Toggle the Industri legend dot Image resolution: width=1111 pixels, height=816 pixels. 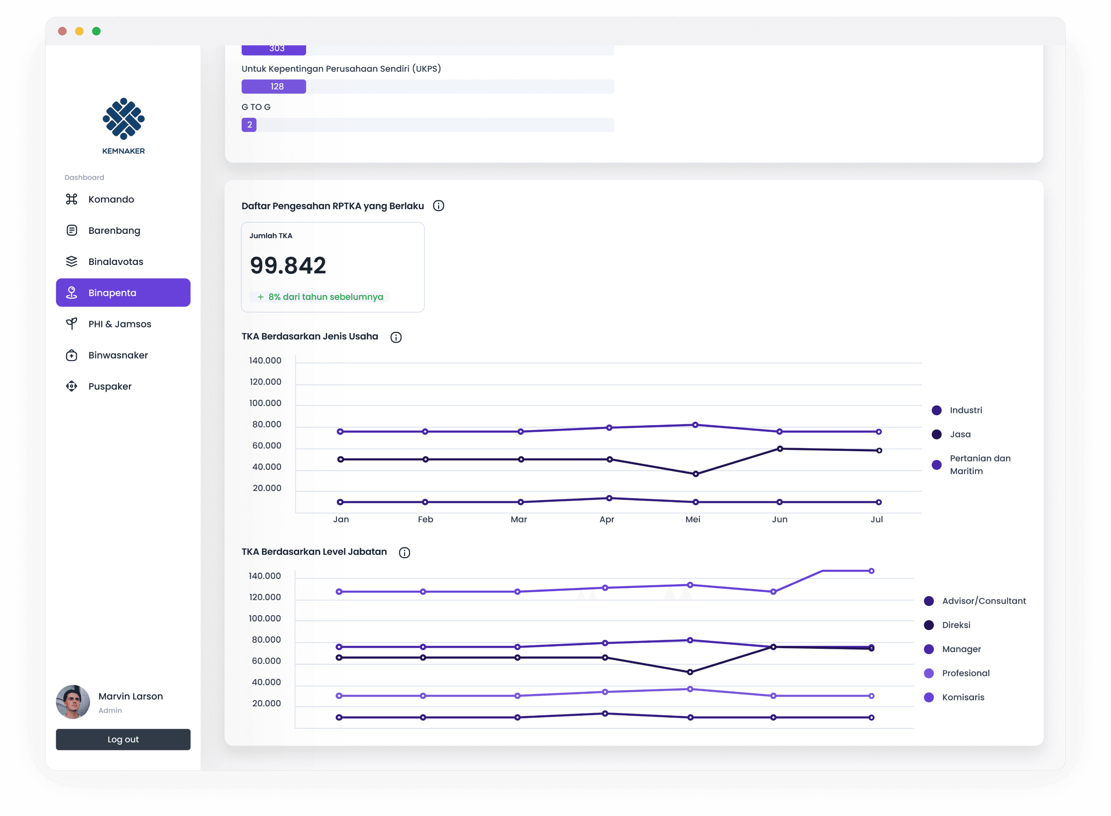[937, 410]
